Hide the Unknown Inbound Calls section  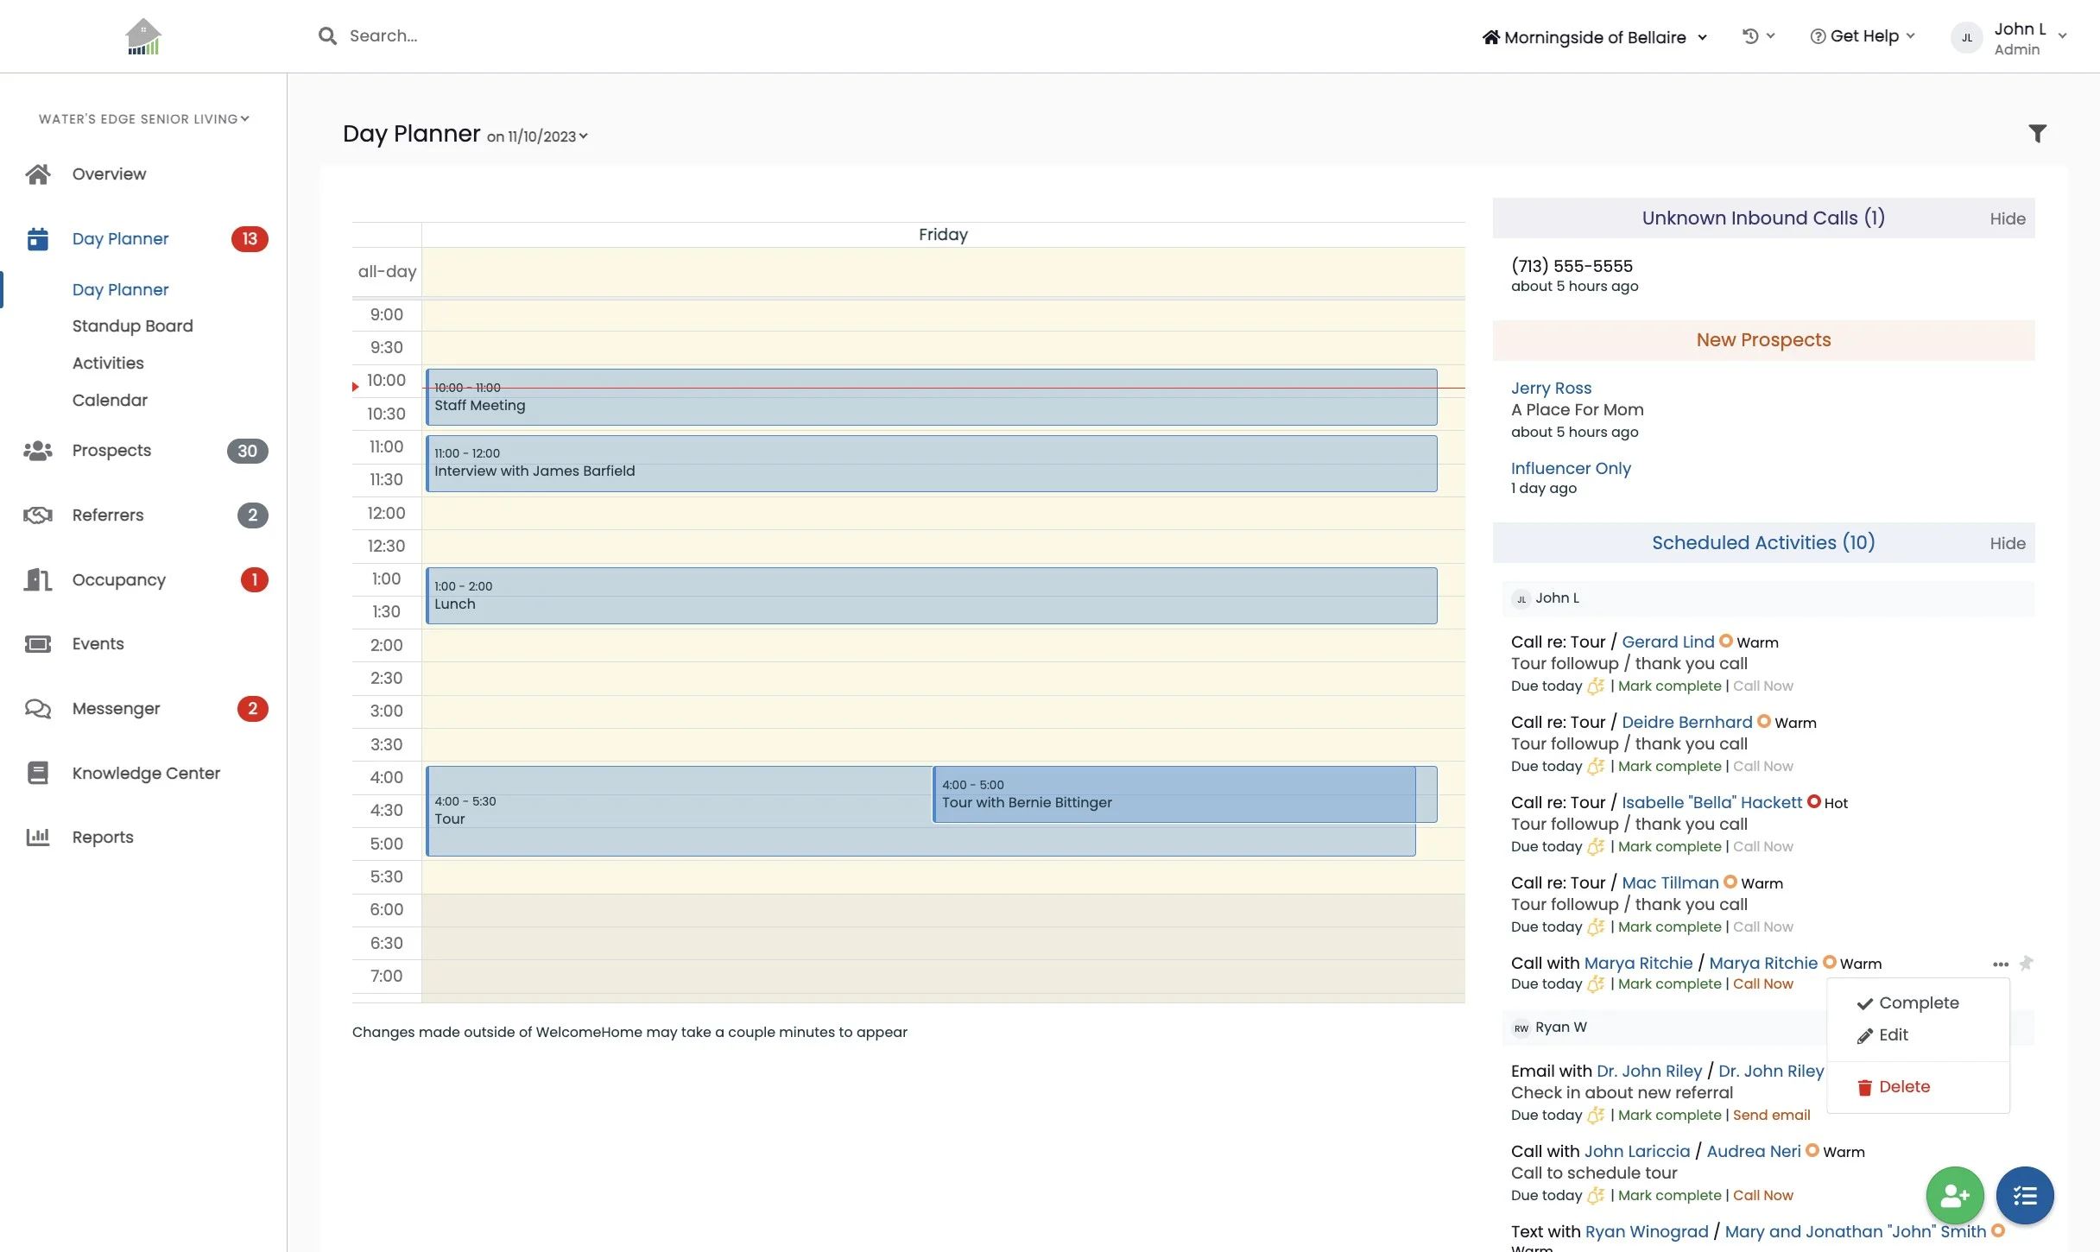pos(2007,218)
